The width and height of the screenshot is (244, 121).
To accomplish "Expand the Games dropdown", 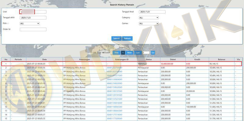I will pyautogui.click(x=149, y=24).
